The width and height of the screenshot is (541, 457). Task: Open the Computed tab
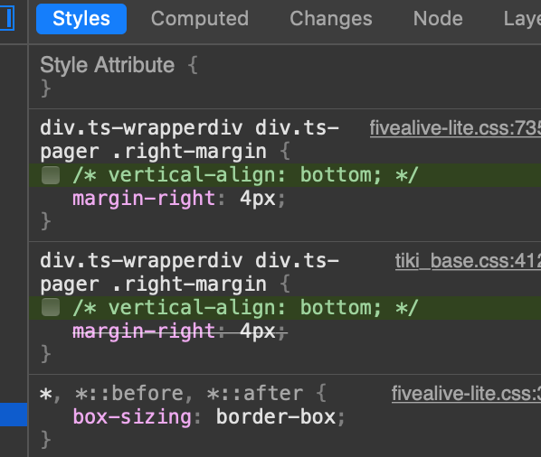coord(200,19)
